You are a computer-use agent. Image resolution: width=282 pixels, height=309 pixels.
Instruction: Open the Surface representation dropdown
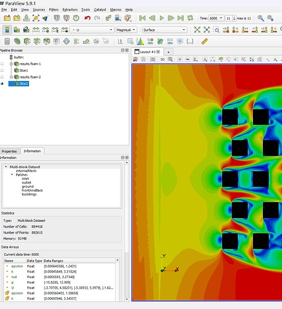coord(164,30)
